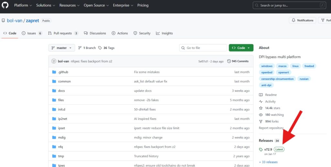Open the bol-van avatar in commit row
This screenshot has width=331, height=167.
[x=54, y=61]
